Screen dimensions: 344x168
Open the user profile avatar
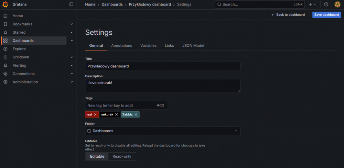[337, 4]
